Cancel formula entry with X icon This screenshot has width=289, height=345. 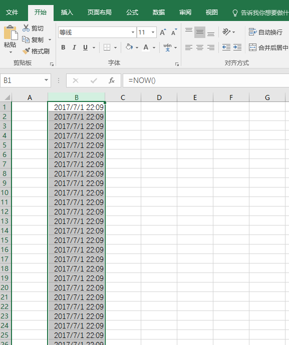[76, 80]
